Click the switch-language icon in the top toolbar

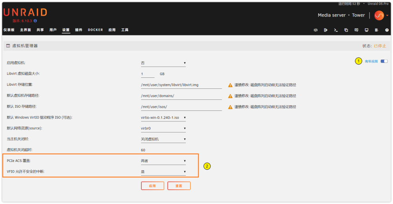point(316,30)
